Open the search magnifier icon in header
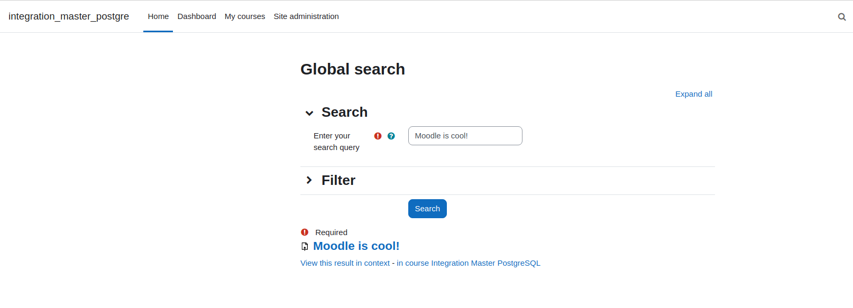Viewport: 853px width, 308px height. [842, 17]
